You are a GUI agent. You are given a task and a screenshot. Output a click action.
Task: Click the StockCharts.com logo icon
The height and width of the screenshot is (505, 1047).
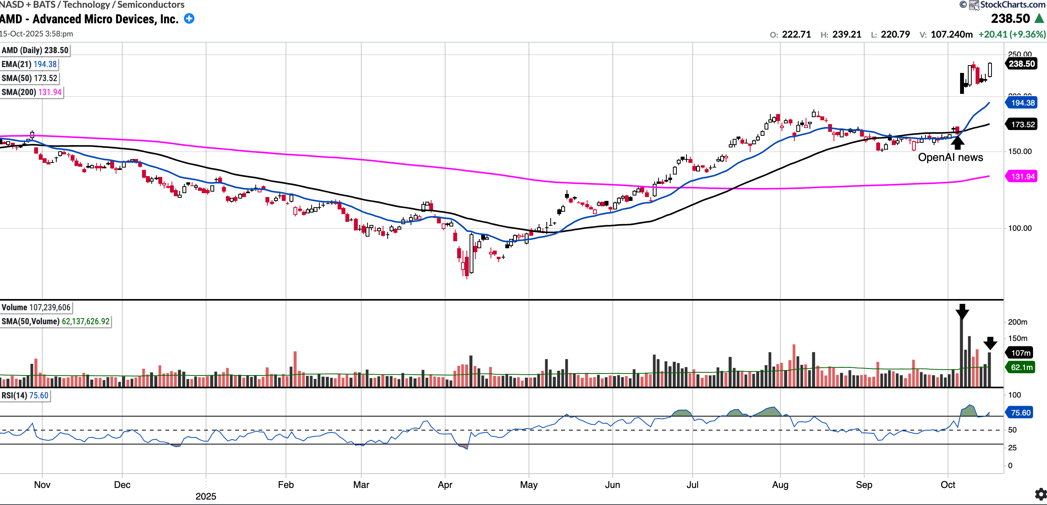point(974,5)
